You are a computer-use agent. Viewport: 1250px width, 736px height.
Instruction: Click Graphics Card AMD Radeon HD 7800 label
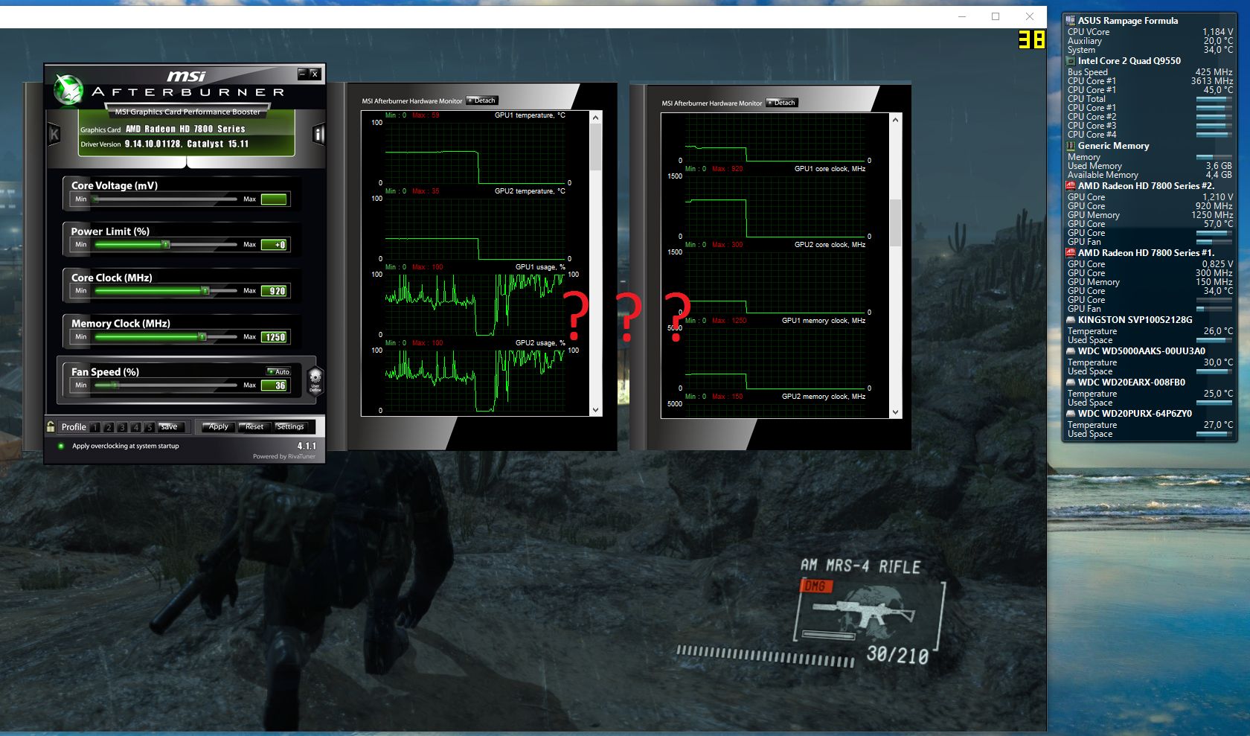(163, 129)
